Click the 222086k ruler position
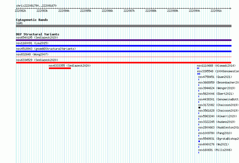Screen dimensions: 239x163 coord(107,11)
